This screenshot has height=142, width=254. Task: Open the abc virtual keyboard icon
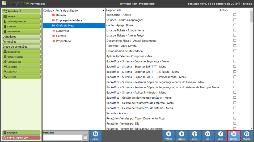coord(85,137)
